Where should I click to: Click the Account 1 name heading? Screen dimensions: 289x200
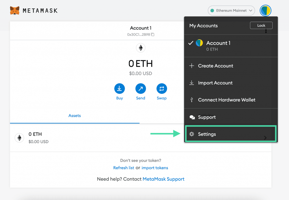pyautogui.click(x=141, y=28)
